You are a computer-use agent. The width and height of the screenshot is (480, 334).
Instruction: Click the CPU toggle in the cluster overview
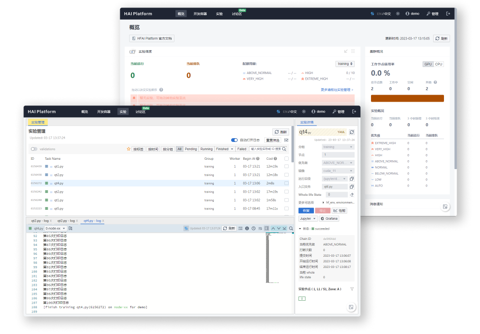click(439, 64)
